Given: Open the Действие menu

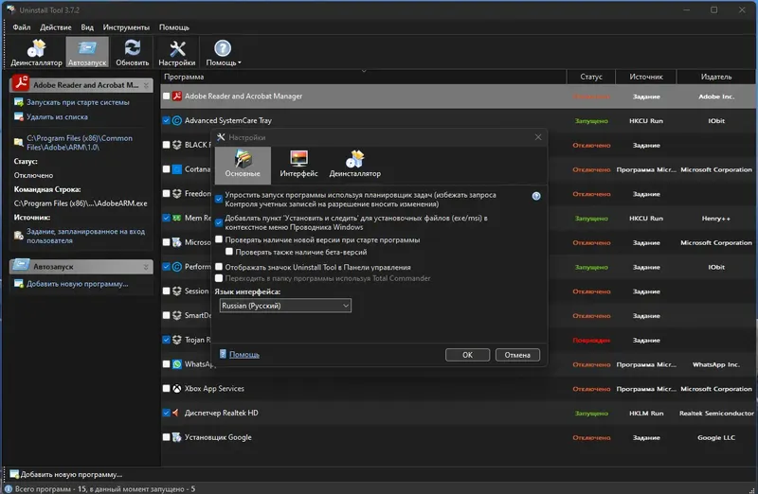Looking at the screenshot, I should pyautogui.click(x=56, y=27).
